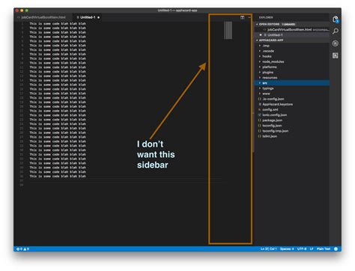Expand the platforms folder

(292, 67)
